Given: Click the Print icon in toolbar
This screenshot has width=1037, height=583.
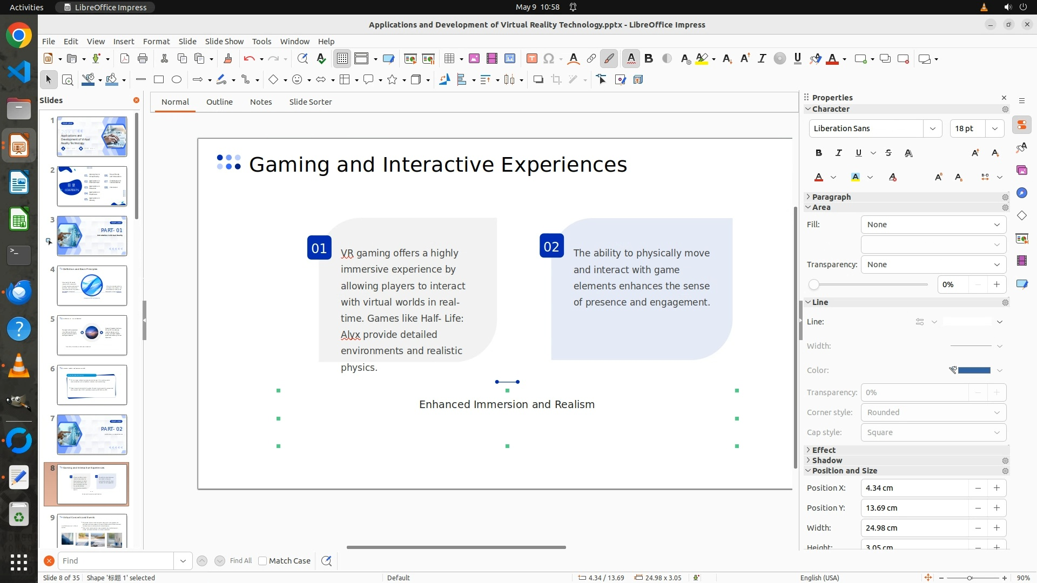Looking at the screenshot, I should coord(143,59).
